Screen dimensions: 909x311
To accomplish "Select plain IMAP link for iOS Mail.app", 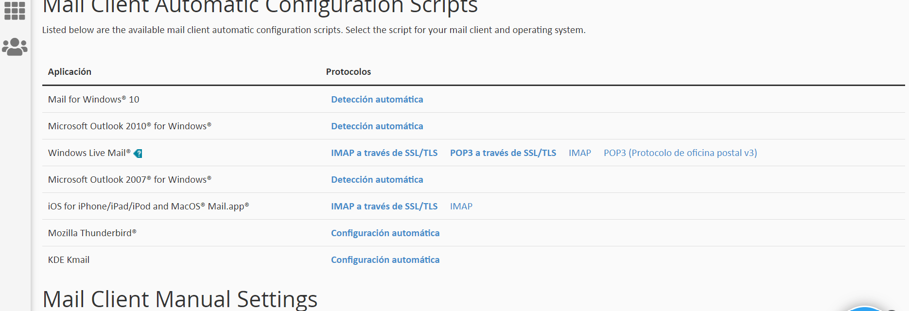I will [x=461, y=206].
